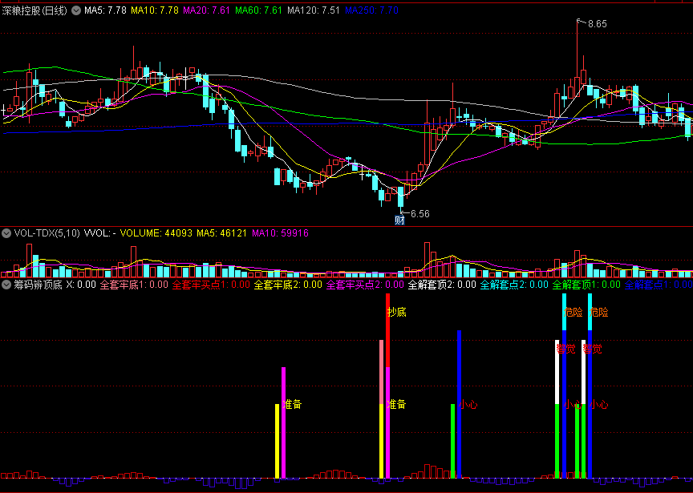Click the MA5: 7.78 indicator label
The width and height of the screenshot is (693, 493).
[x=105, y=10]
